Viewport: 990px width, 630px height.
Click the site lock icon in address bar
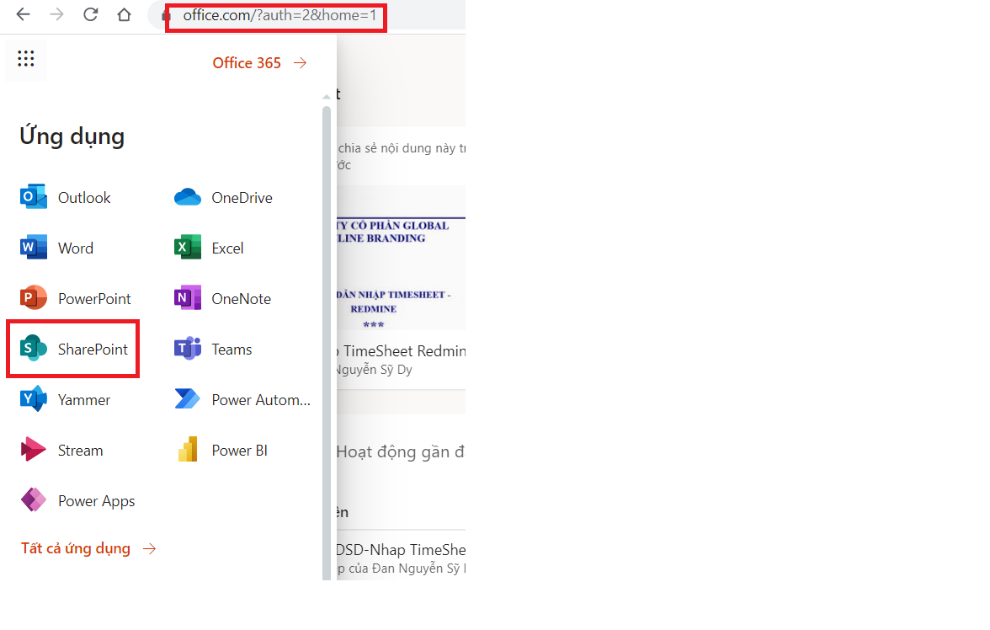click(166, 16)
